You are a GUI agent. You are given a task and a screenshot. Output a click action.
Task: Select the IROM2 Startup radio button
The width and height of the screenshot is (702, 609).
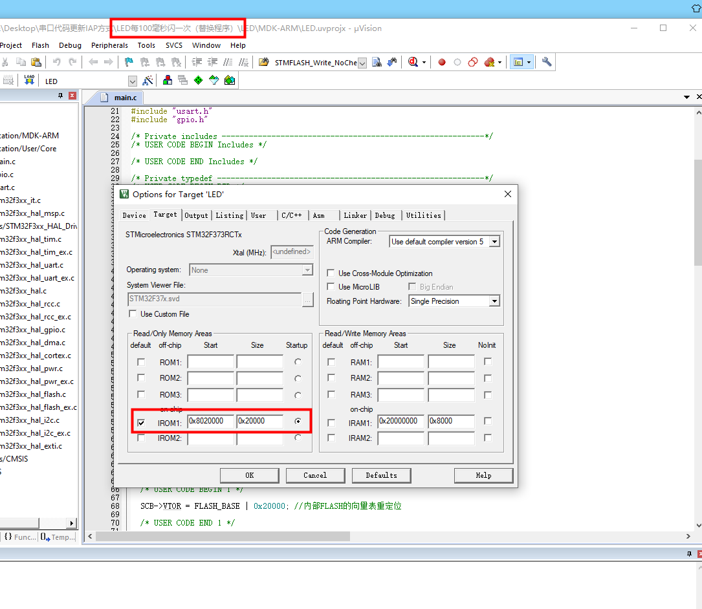[x=297, y=438]
